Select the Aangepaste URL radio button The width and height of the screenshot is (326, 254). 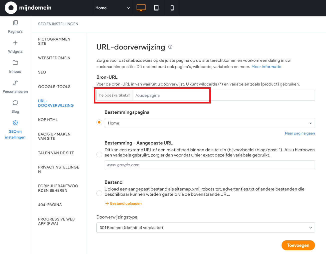99,154
